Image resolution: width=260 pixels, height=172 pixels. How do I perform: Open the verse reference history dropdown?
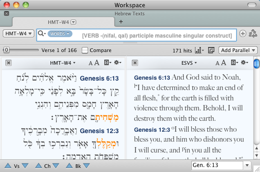[247, 165]
